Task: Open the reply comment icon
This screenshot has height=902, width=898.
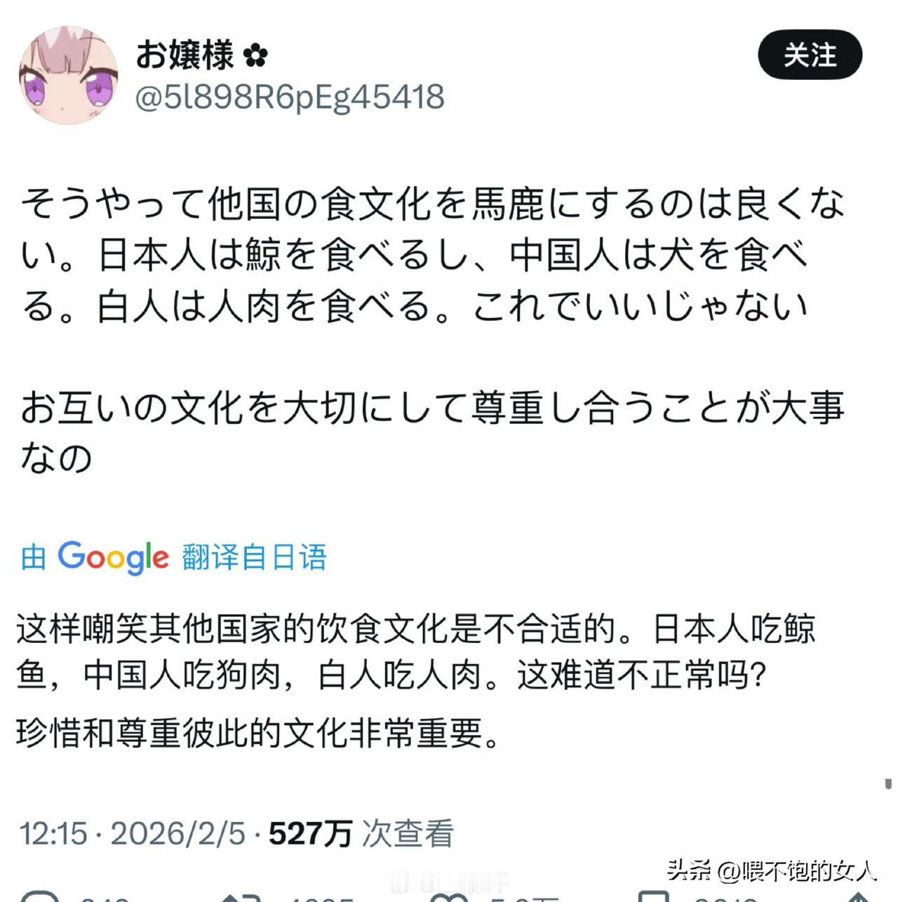Action: 40,896
